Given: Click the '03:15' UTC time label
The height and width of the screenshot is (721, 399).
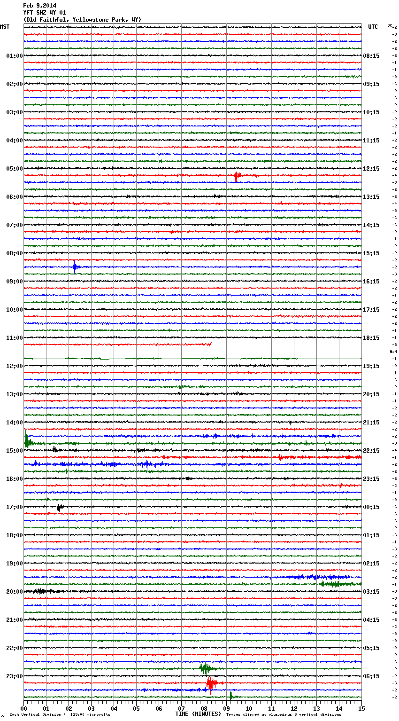Looking at the screenshot, I should click(x=371, y=592).
